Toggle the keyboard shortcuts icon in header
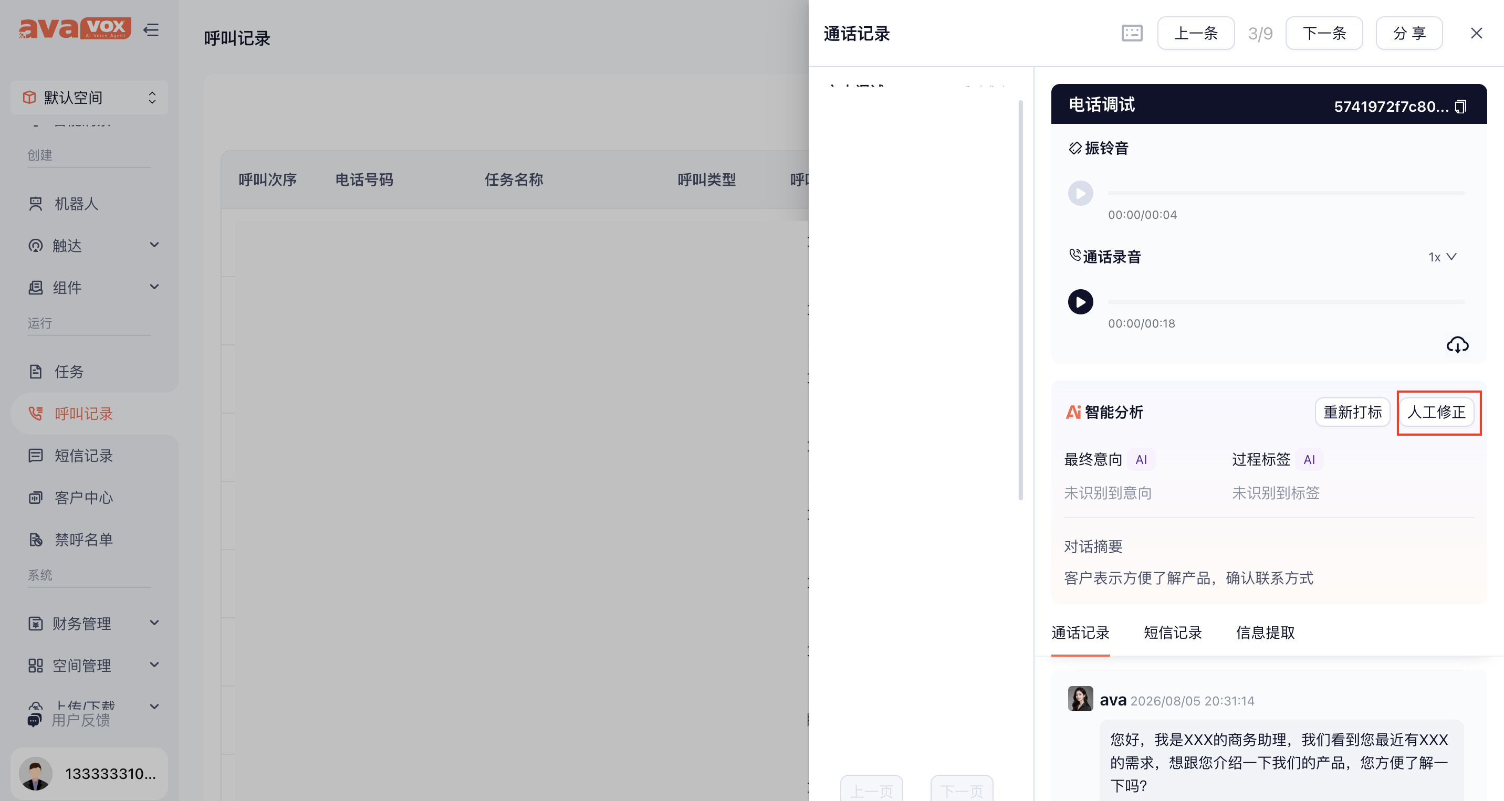Image resolution: width=1504 pixels, height=801 pixels. [x=1132, y=33]
